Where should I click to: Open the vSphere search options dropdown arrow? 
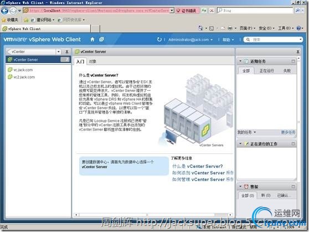(301, 40)
